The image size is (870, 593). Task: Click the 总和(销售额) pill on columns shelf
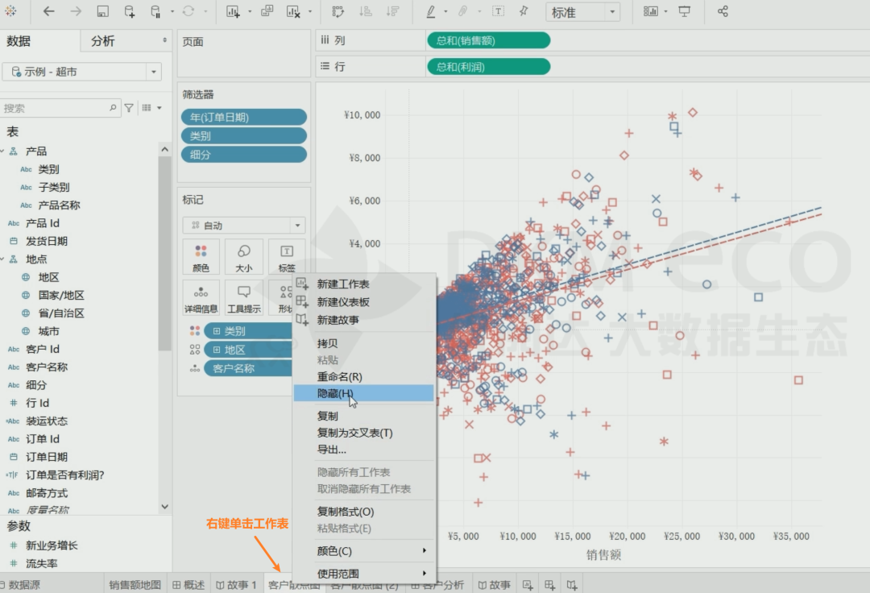tap(487, 40)
